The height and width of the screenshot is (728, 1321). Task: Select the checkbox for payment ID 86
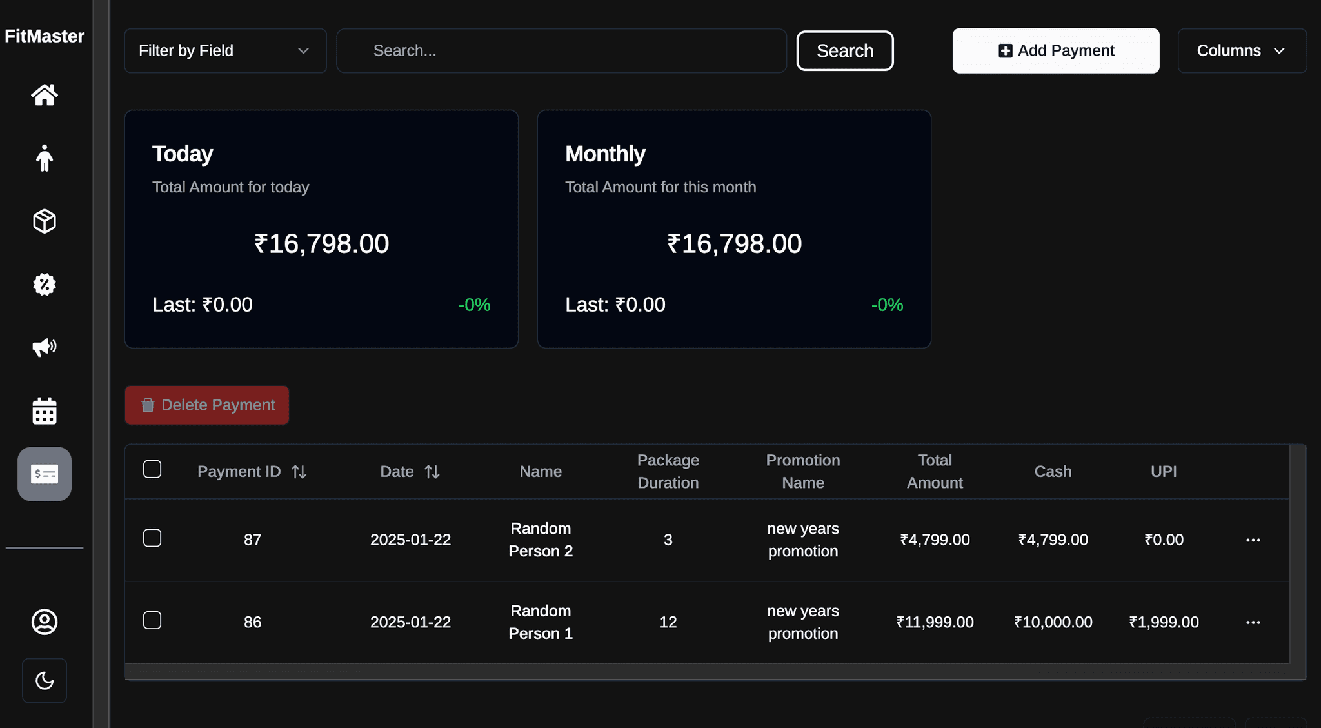click(152, 621)
